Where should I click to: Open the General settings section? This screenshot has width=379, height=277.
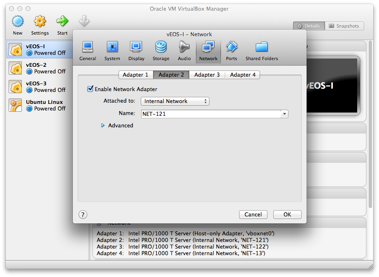click(88, 51)
